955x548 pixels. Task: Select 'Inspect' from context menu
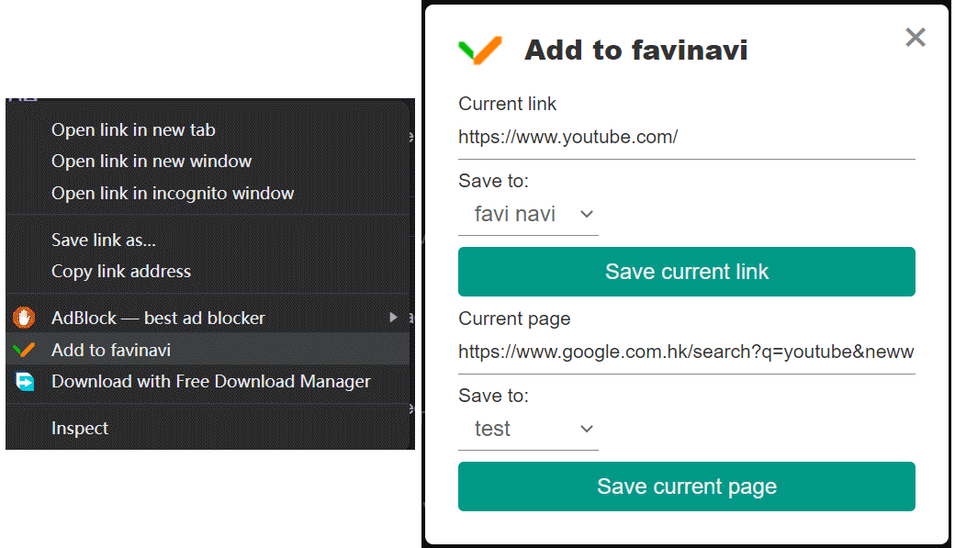click(79, 428)
